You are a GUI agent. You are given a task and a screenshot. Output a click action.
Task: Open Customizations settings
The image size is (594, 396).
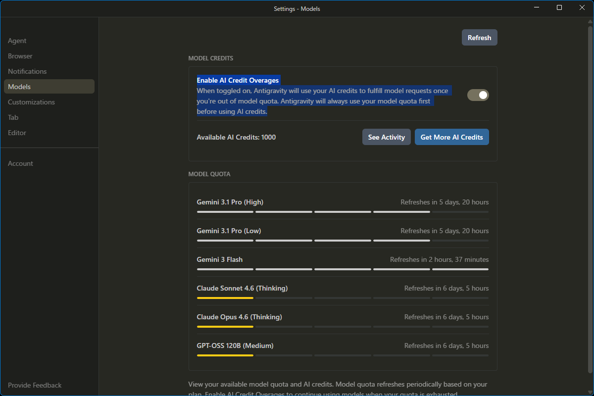(x=31, y=102)
